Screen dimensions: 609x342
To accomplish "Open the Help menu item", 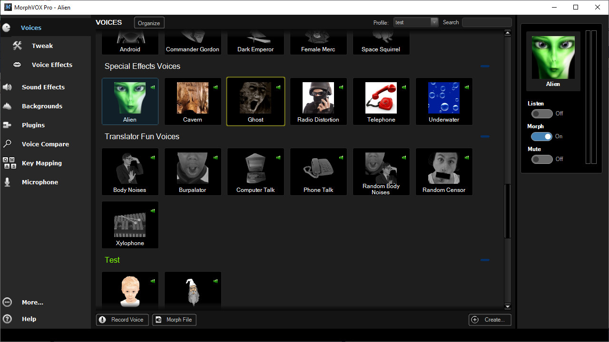I will (29, 319).
